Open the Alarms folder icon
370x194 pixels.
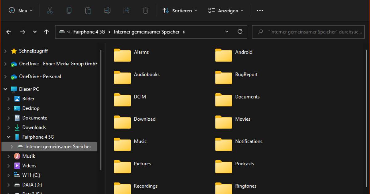[122, 55]
